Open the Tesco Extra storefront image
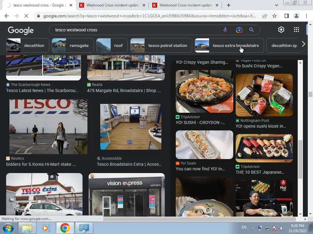Image resolution: width=313 pixels, height=234 pixels. click(x=44, y=195)
